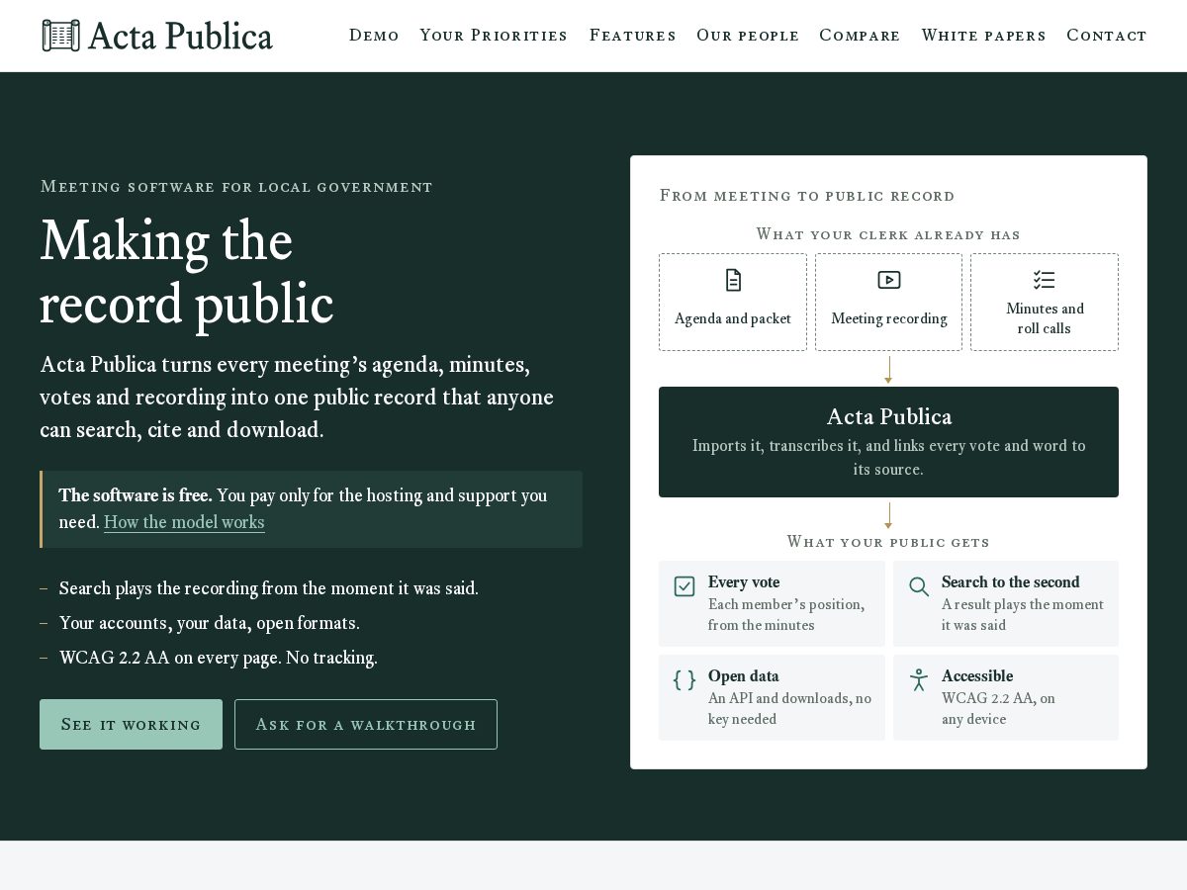Viewport: 1187px width, 890px height.
Task: Click the Open data curly braces icon
Action: pos(685,680)
